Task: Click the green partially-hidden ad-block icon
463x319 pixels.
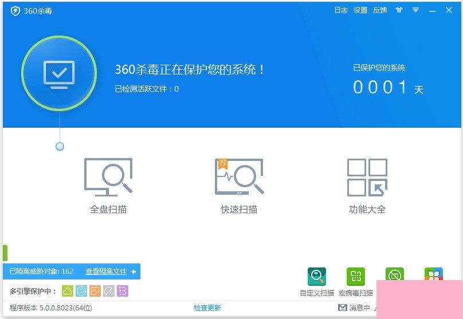Action: tap(394, 274)
